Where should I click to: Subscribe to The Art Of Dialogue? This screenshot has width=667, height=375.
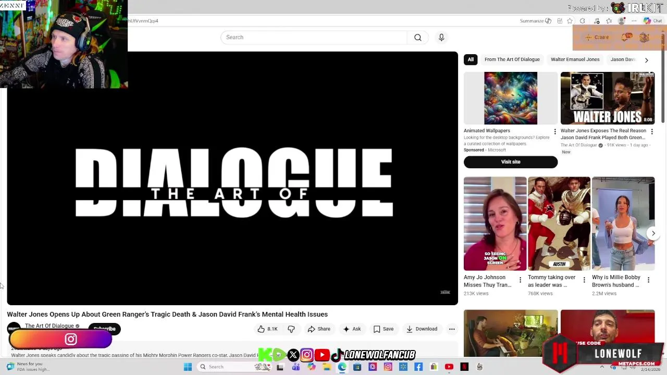[104, 329]
